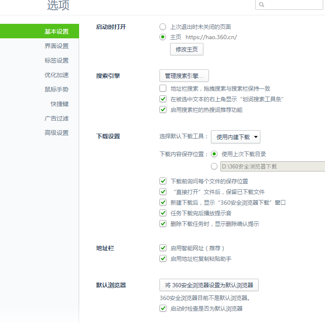This screenshot has height=323, width=325.
Task: Click the options search box
Action: [294, 5]
